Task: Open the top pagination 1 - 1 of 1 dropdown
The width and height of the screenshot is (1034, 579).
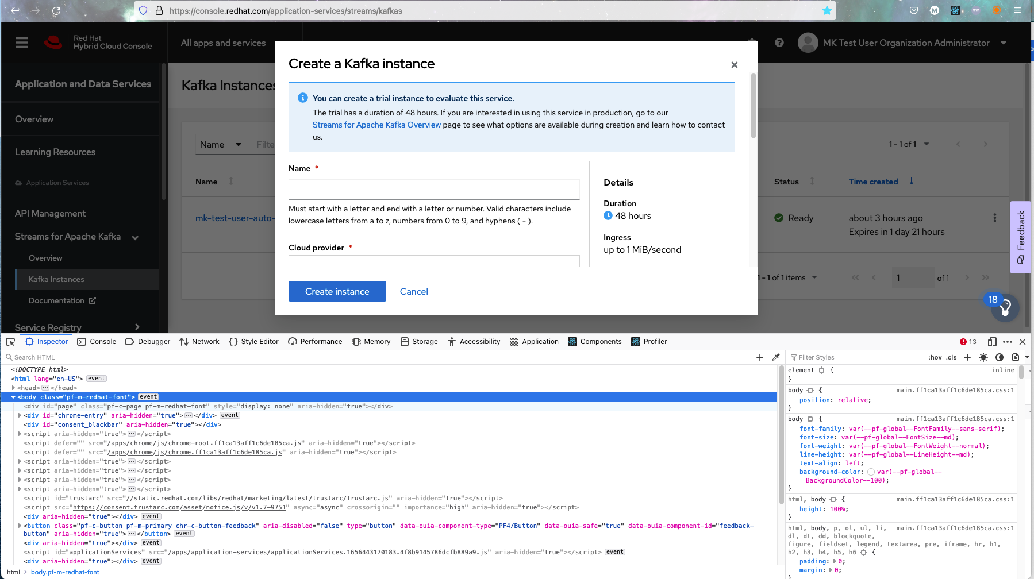Action: point(909,144)
